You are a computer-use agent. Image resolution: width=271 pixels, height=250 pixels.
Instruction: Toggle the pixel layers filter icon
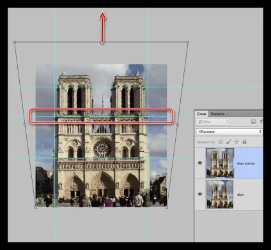pyautogui.click(x=254, y=122)
